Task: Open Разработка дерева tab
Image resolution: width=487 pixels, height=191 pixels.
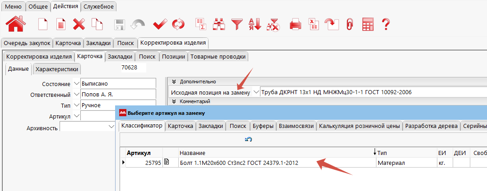Action: pos(431,126)
